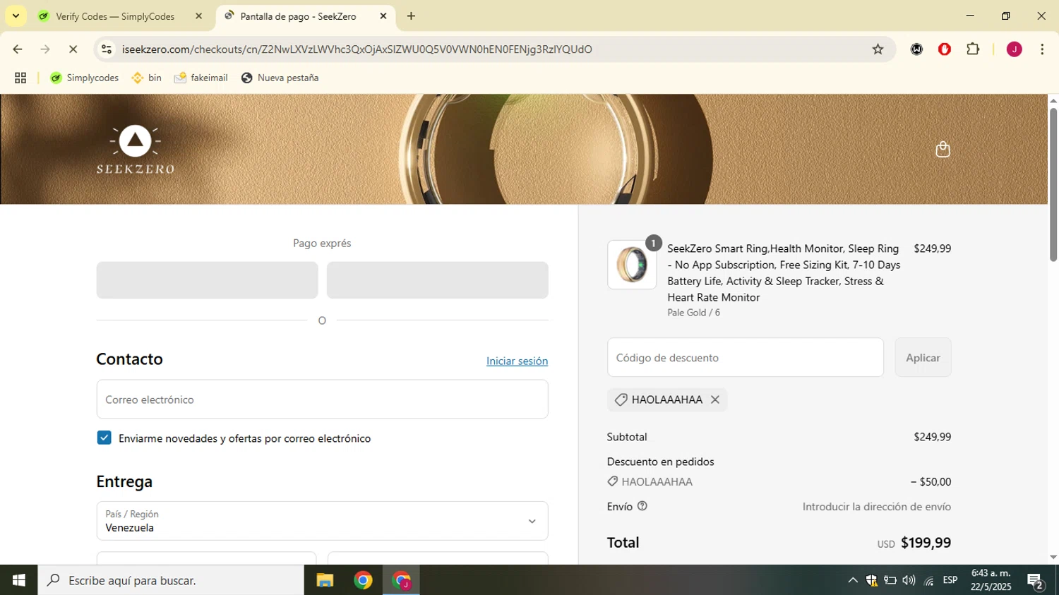The height and width of the screenshot is (595, 1059).
Task: Switch to the Verify Codes SimplyCodes tab
Action: [114, 16]
